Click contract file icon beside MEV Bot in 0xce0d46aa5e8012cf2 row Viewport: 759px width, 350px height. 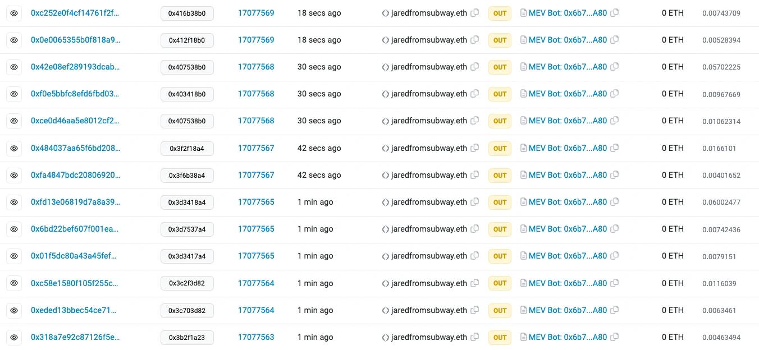[x=524, y=121]
